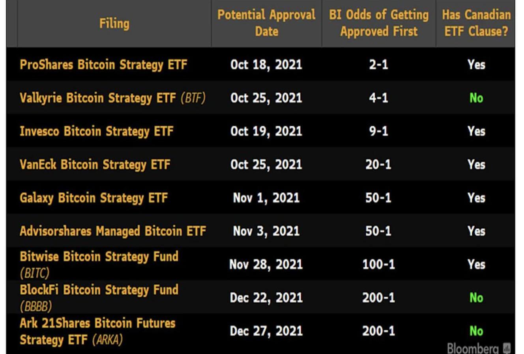
Task: Click the Dec 27, 2021 date cell
Action: point(266,331)
